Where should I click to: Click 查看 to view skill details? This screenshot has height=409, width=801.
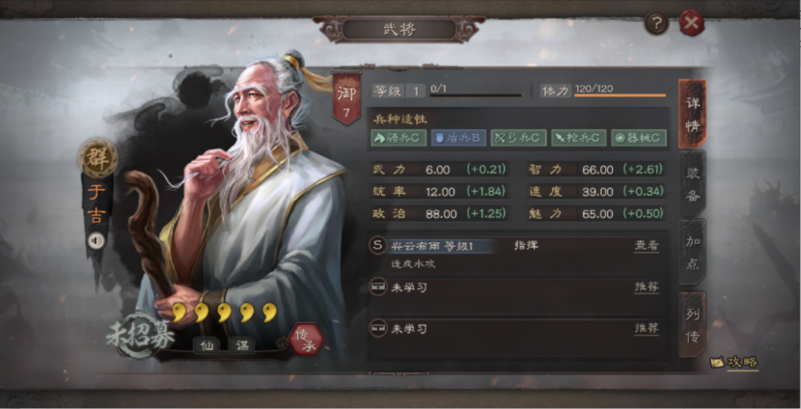tap(647, 246)
